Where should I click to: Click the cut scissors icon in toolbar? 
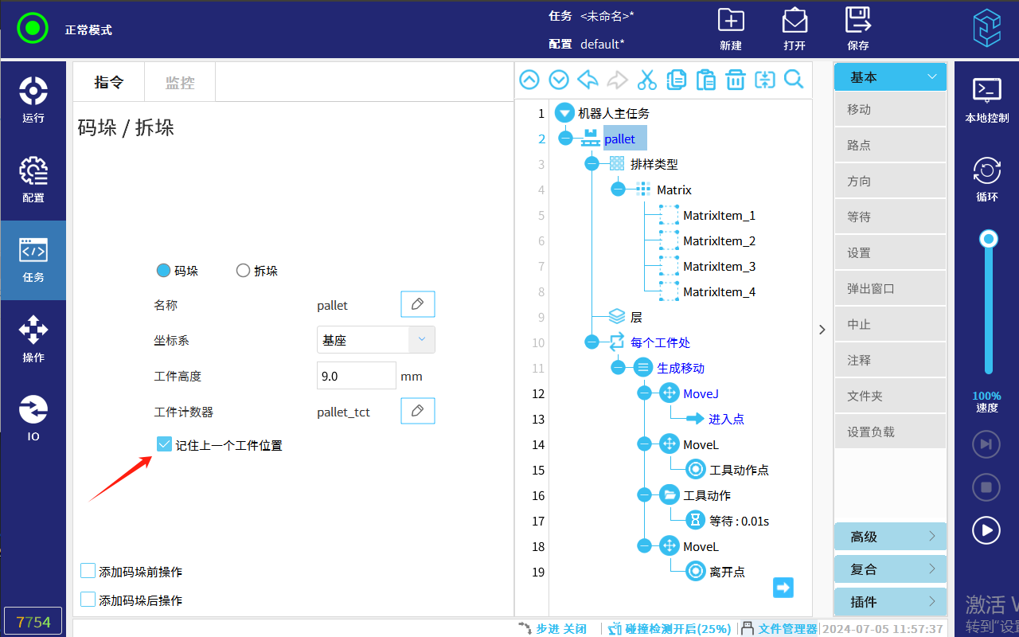647,80
